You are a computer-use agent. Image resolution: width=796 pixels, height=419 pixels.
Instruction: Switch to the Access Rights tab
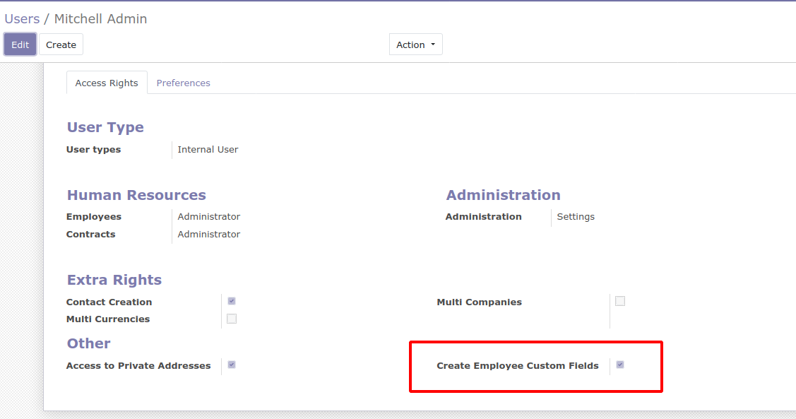point(107,83)
